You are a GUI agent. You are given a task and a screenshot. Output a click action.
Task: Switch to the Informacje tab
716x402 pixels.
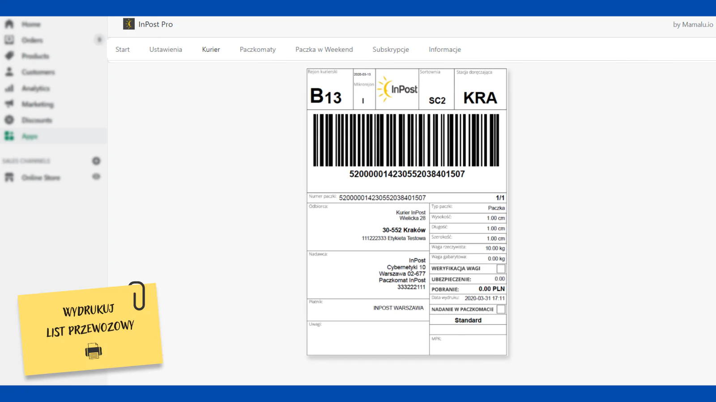[445, 50]
